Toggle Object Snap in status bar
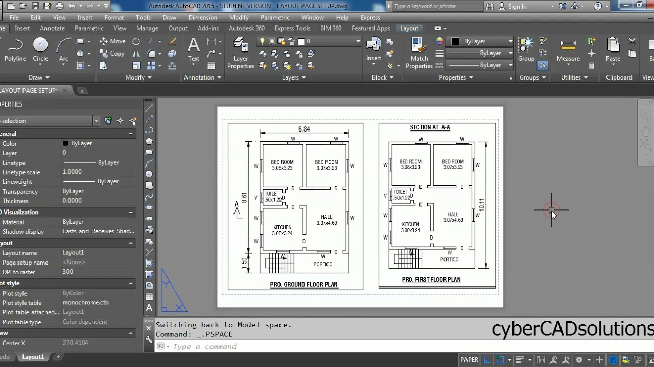 click(500, 360)
